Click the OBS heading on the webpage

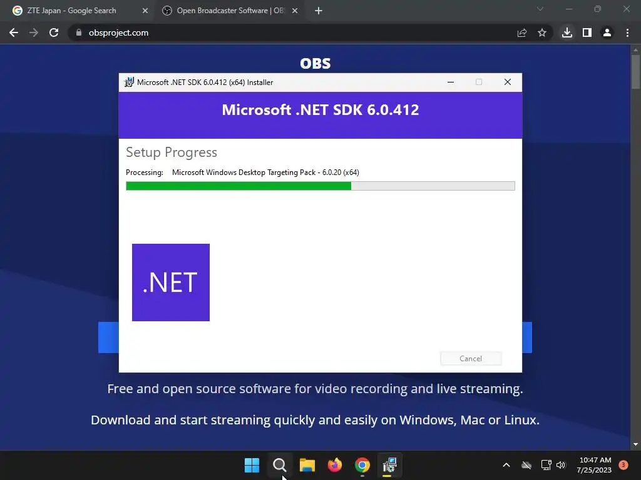(x=315, y=63)
